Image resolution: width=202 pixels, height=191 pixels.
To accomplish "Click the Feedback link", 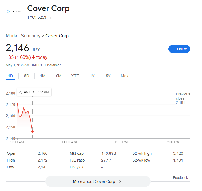I will point(180,178).
